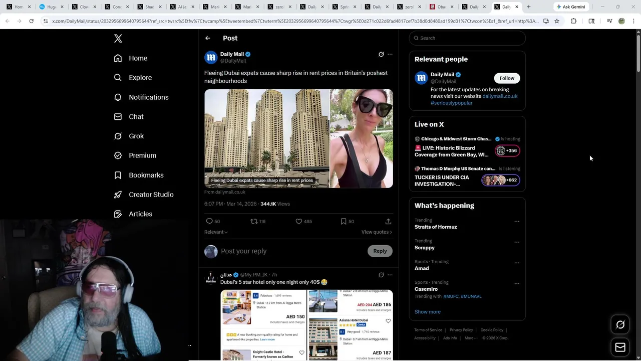Open the Dubai towers article image
641x361 pixels.
point(267,138)
